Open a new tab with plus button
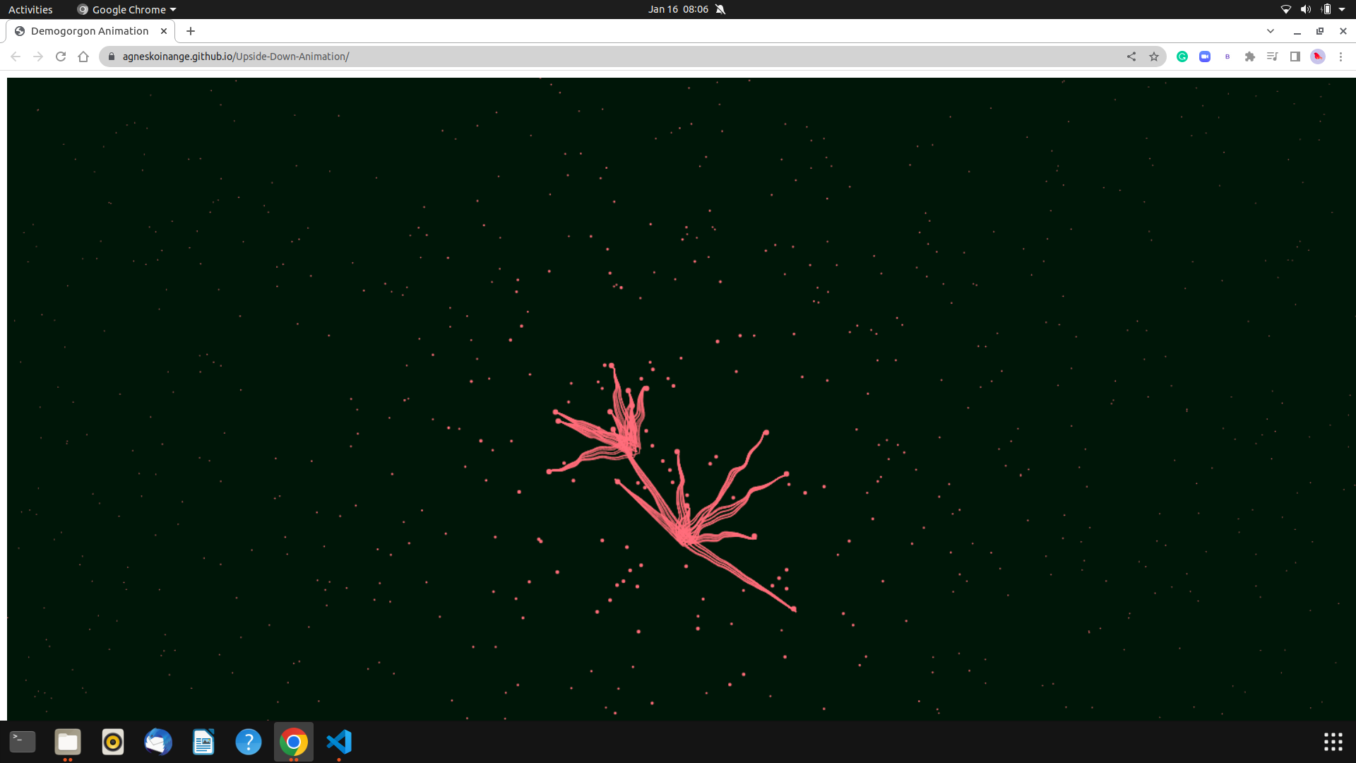The width and height of the screenshot is (1356, 763). [191, 31]
